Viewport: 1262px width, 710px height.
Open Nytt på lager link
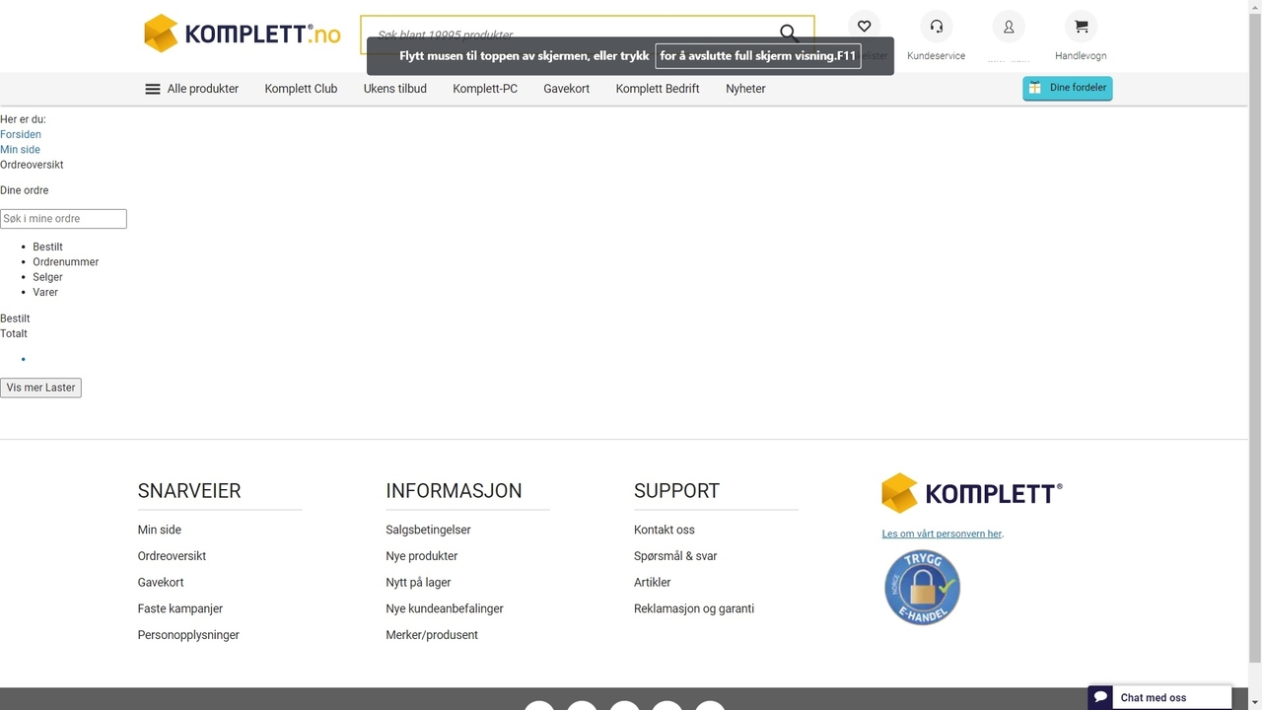[x=418, y=583]
